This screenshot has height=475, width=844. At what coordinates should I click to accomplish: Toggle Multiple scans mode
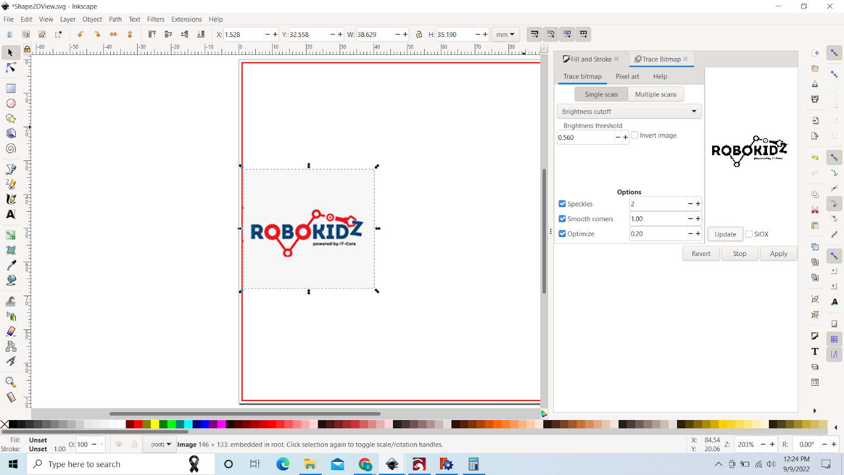[x=656, y=94]
